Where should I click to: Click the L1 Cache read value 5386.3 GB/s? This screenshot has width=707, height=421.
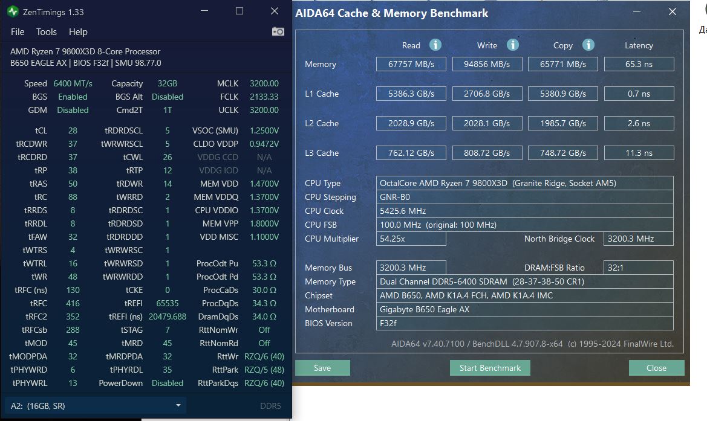point(411,94)
